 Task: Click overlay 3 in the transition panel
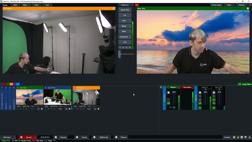click(x=126, y=47)
